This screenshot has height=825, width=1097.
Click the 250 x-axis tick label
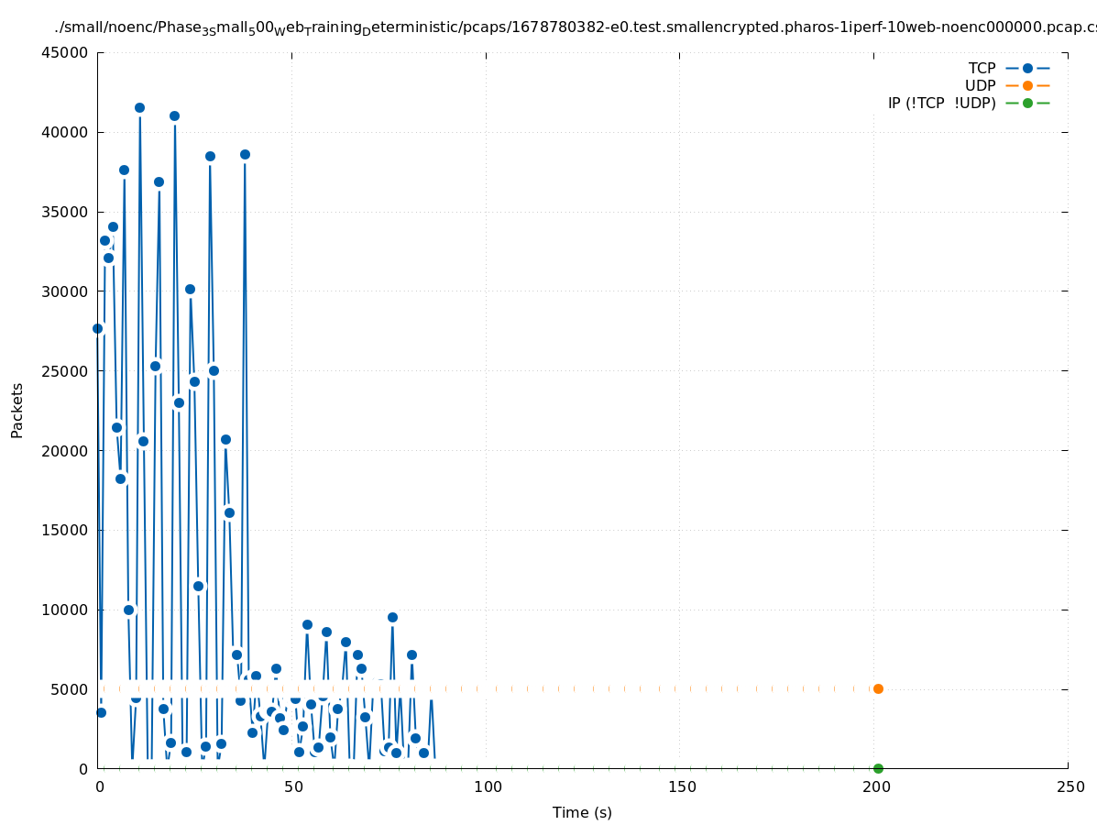point(1069,787)
